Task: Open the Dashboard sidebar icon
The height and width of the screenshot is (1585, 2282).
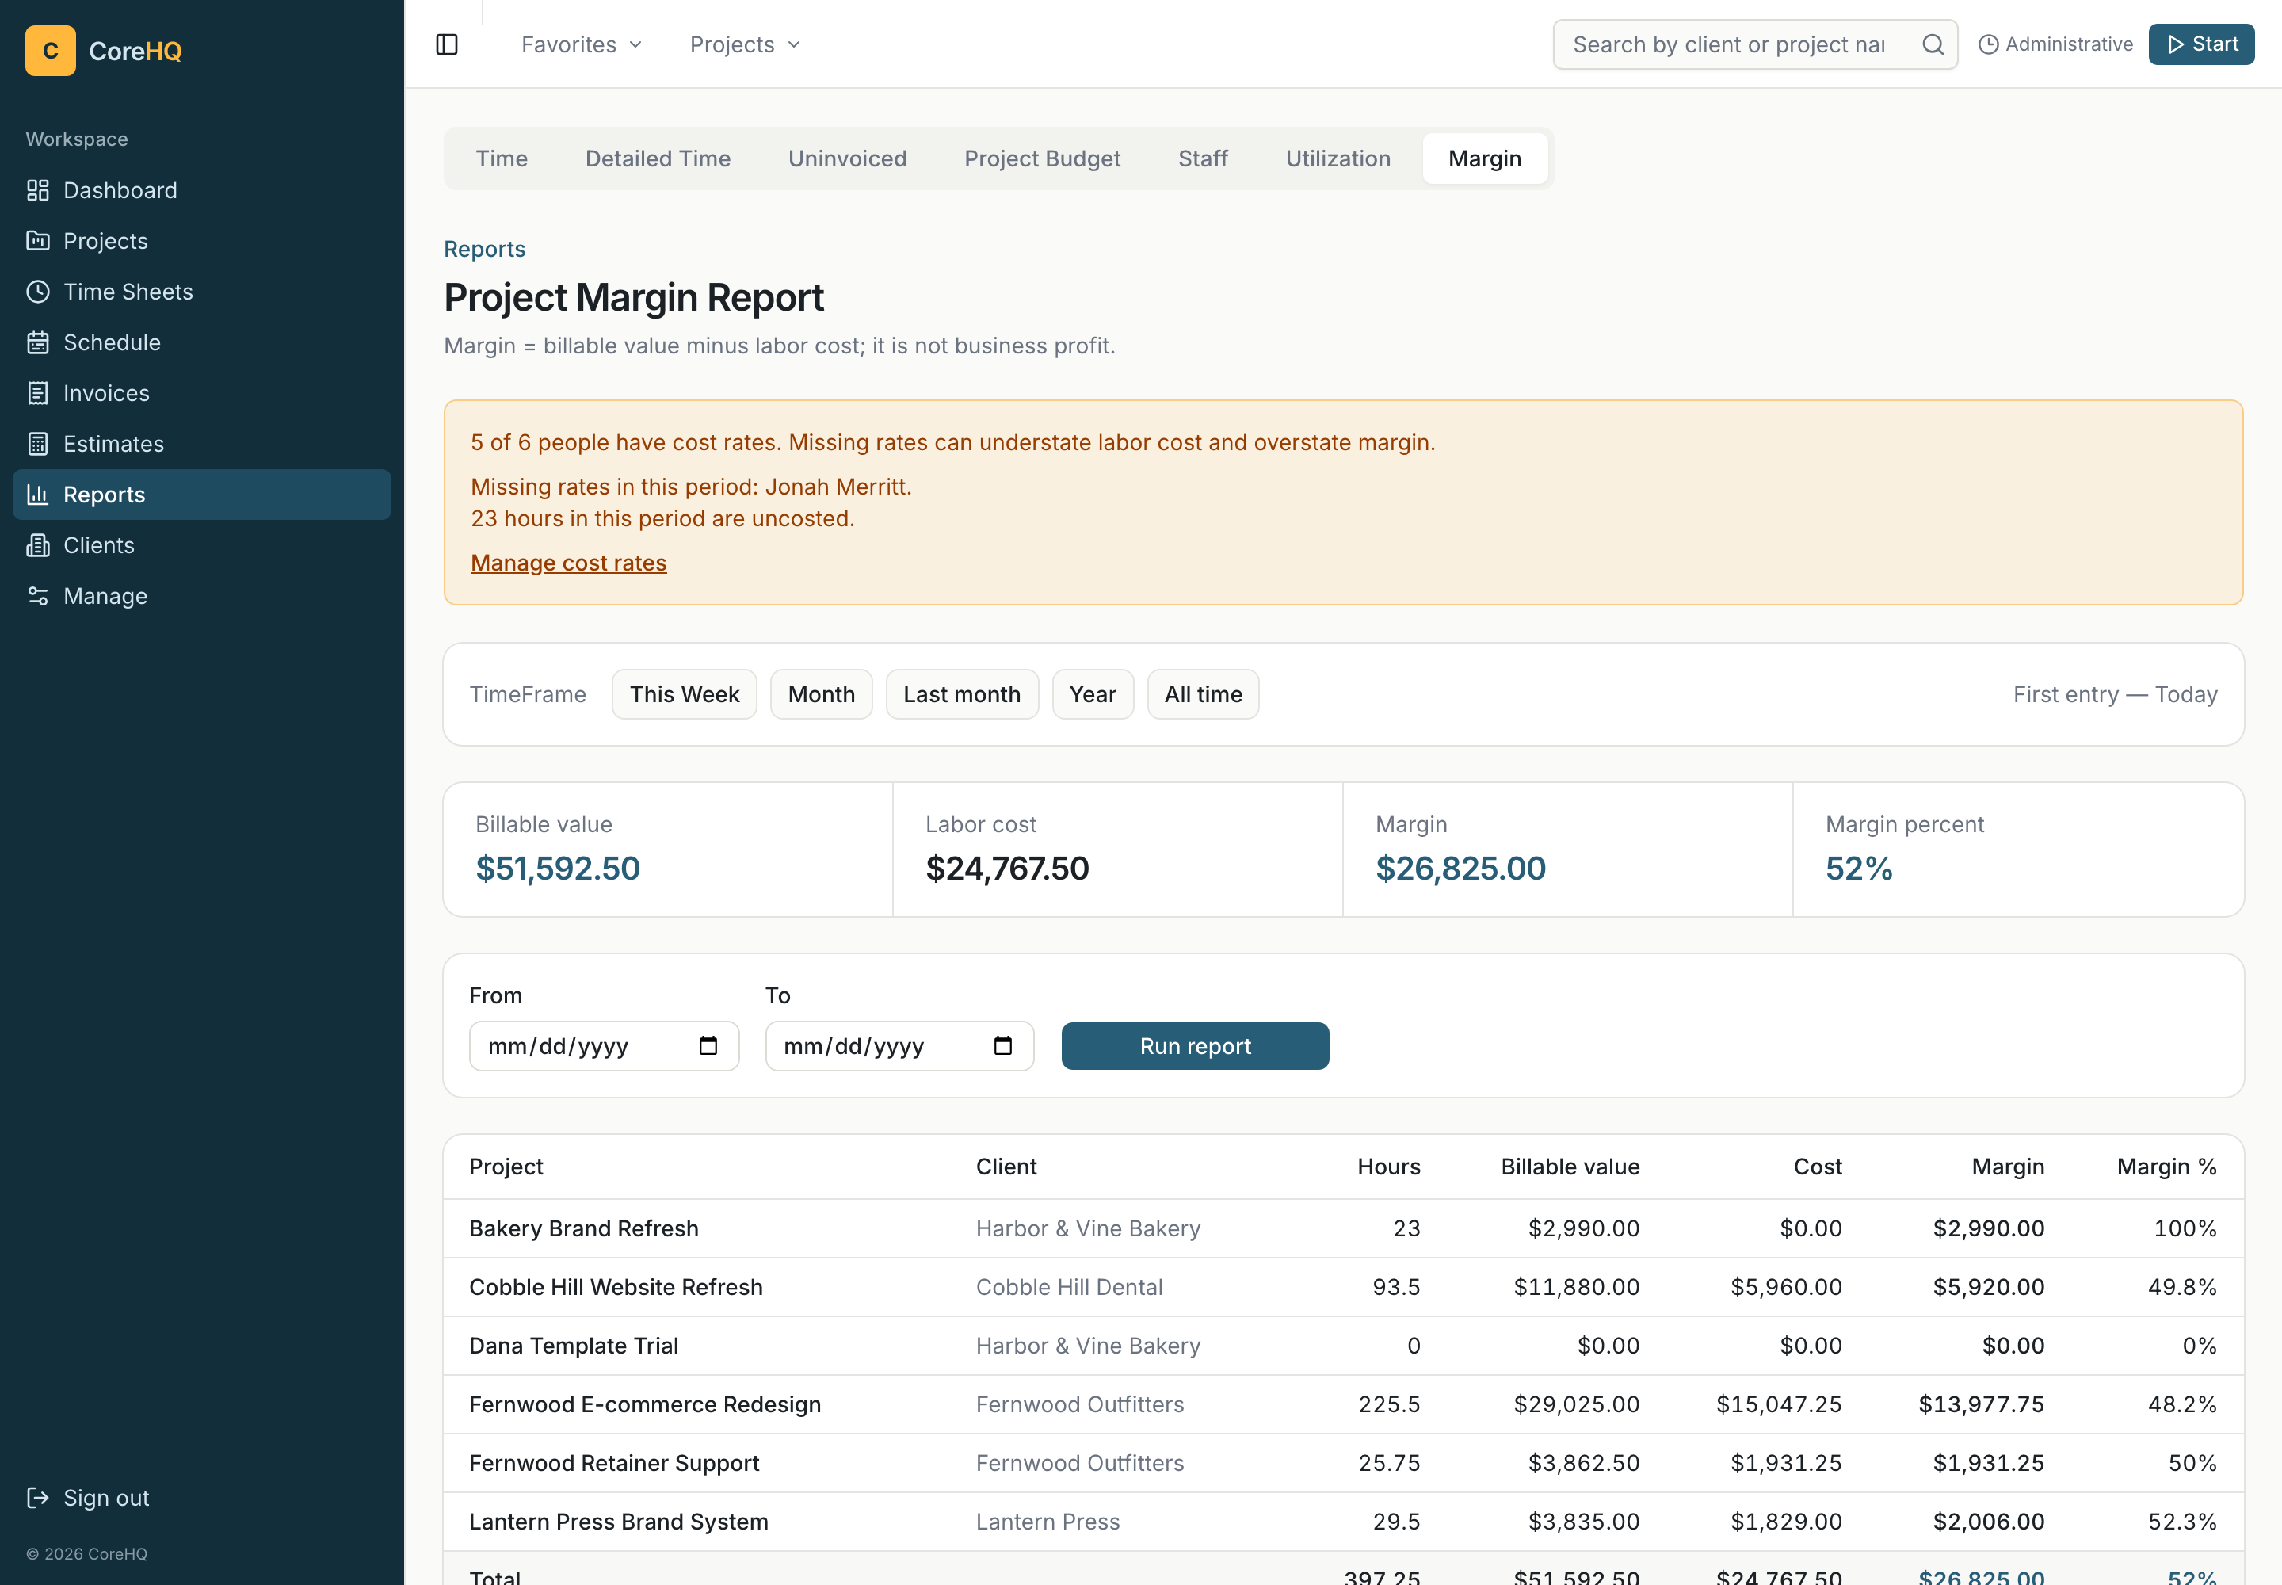Action: (x=38, y=189)
